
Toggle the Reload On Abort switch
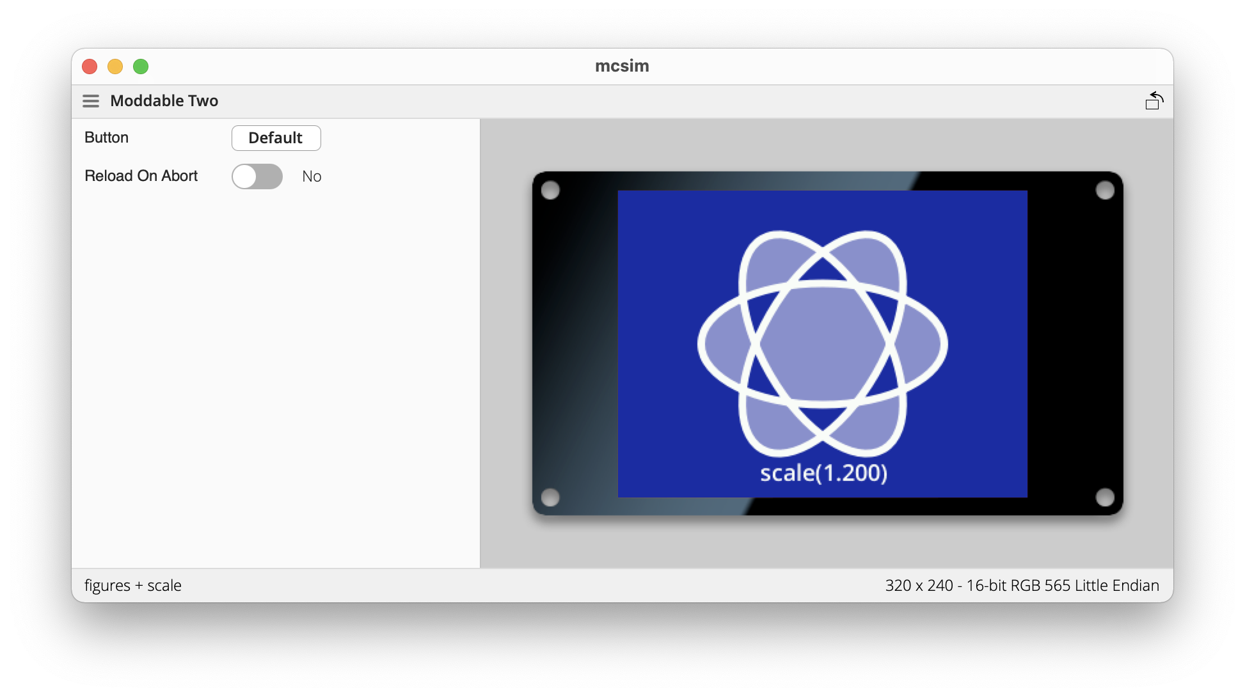[257, 176]
